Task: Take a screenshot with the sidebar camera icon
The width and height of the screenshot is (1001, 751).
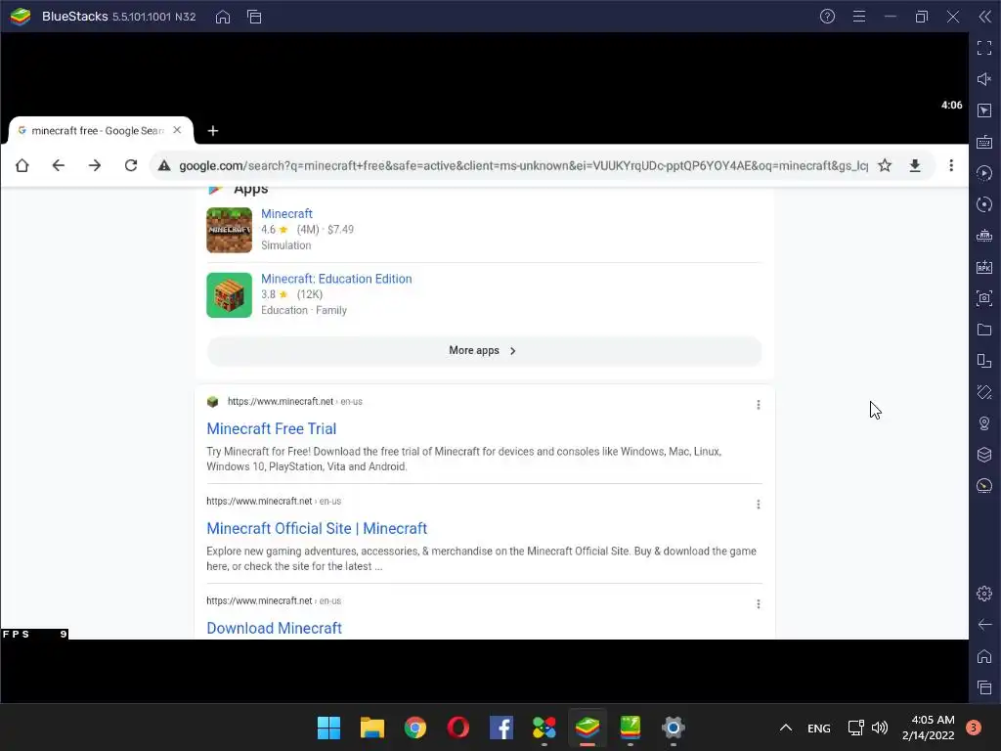Action: pos(984,298)
